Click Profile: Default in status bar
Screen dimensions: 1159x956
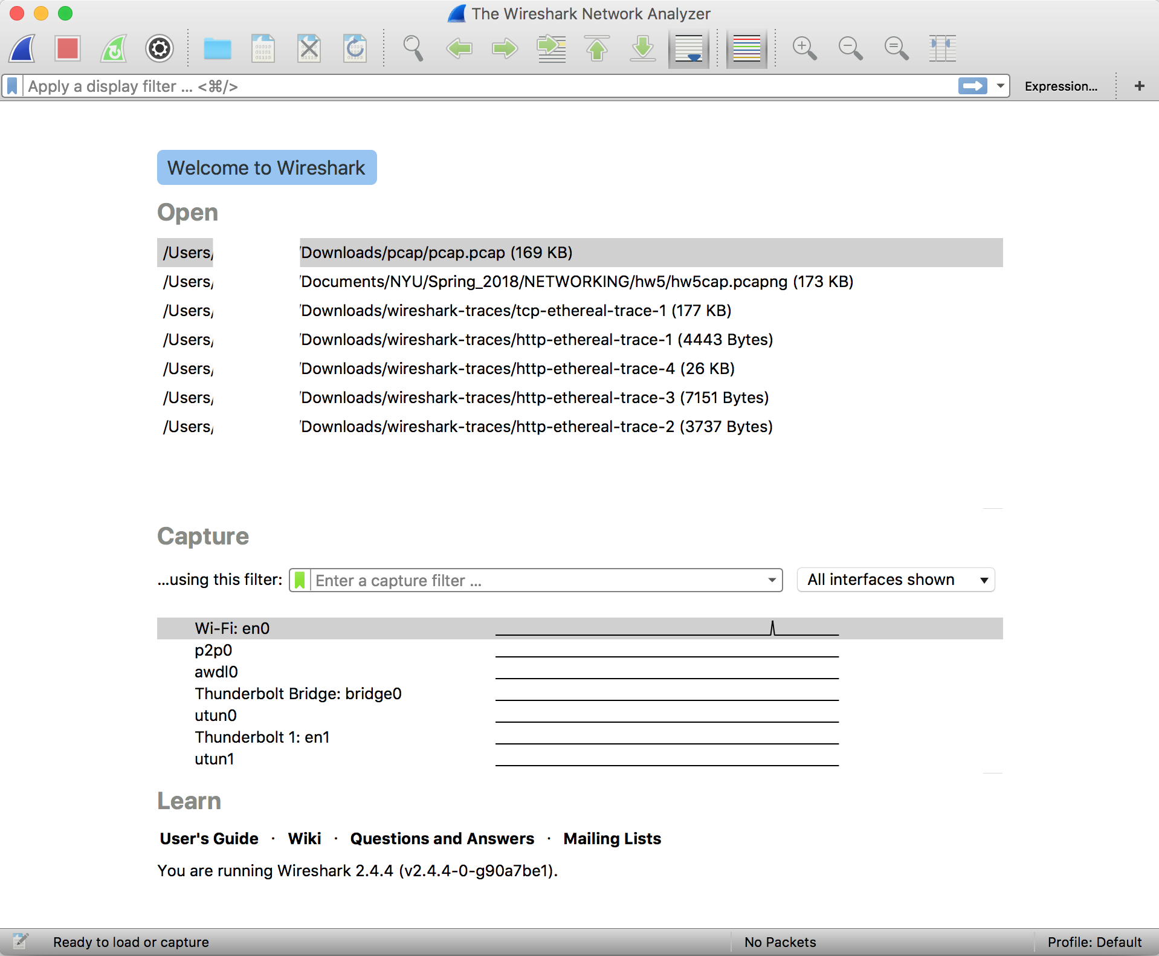pyautogui.click(x=1094, y=942)
